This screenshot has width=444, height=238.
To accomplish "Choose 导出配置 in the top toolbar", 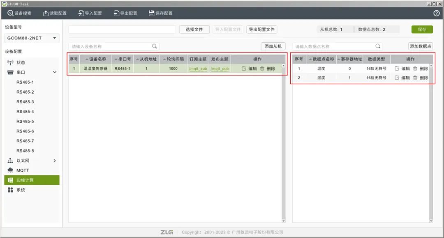I will coord(125,13).
